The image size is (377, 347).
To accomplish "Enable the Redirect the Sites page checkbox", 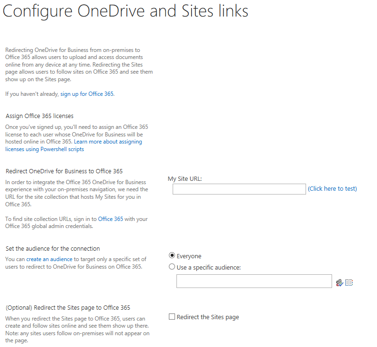I will [x=172, y=317].
